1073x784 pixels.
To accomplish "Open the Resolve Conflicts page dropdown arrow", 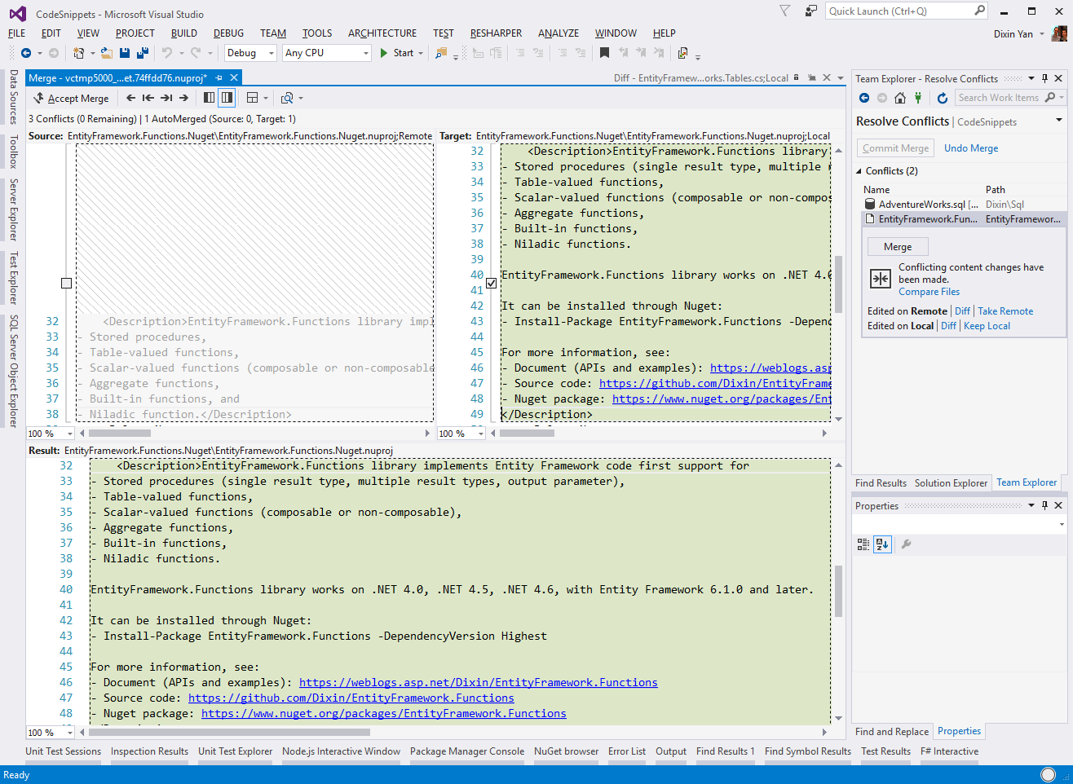I will point(1059,121).
